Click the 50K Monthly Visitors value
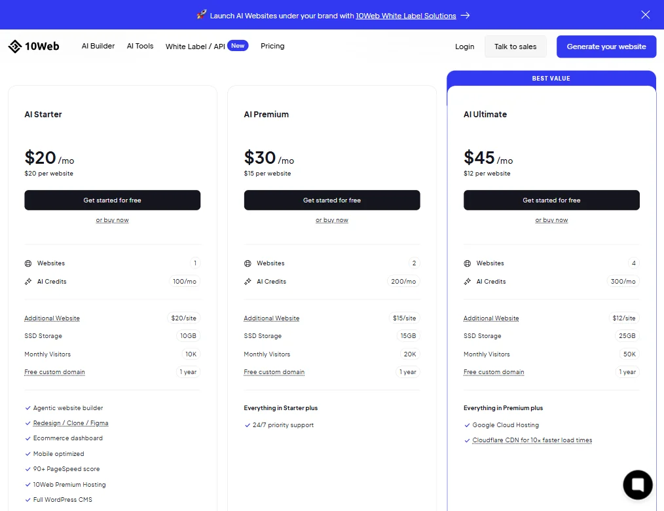 pyautogui.click(x=629, y=354)
